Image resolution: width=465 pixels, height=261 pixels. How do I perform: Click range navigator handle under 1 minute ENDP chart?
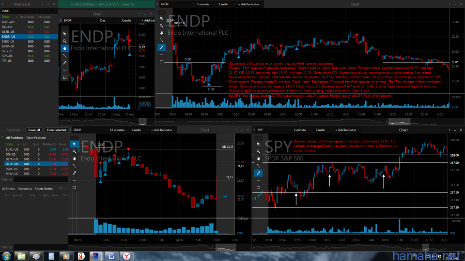click(399, 121)
